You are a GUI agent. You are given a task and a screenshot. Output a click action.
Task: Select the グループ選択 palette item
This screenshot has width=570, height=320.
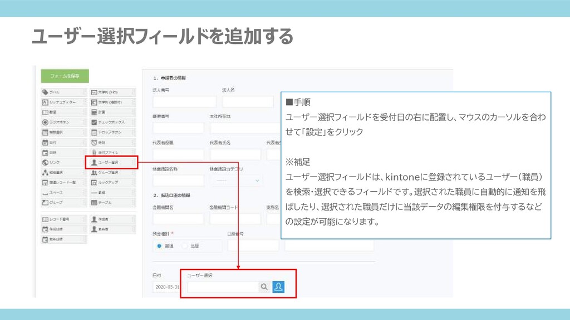coord(112,172)
